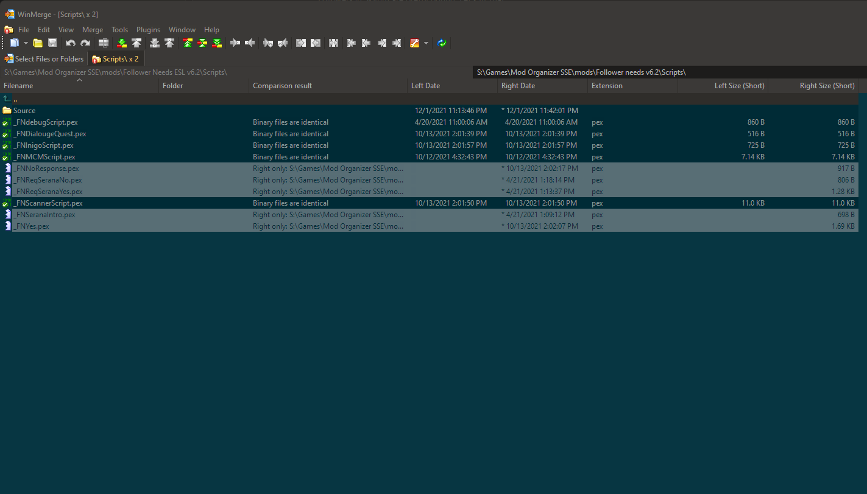Click the All Left toolbar icon
867x494 pixels.
316,43
